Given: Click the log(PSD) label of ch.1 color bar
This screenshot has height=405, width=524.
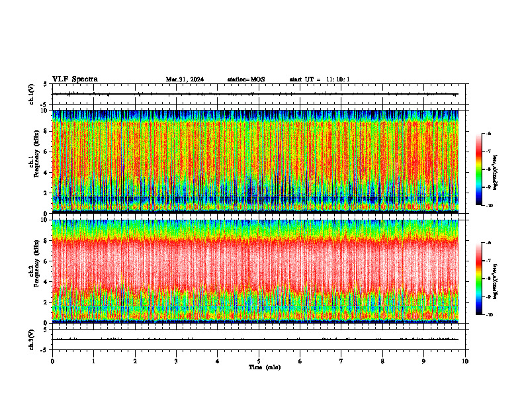Looking at the screenshot, I should [496, 172].
